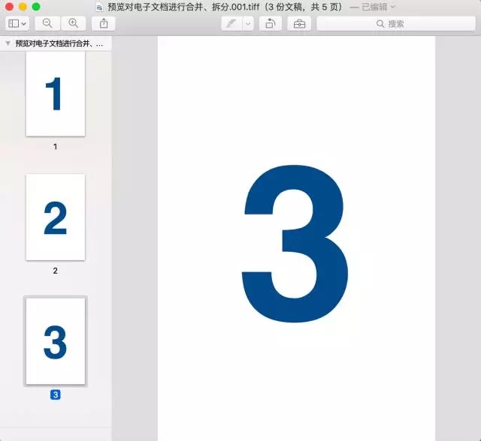Click the page label 2 under thumbnail
The width and height of the screenshot is (481, 441).
click(x=55, y=271)
